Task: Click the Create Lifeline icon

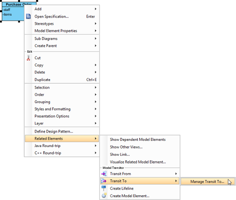Action: [x=103, y=188]
